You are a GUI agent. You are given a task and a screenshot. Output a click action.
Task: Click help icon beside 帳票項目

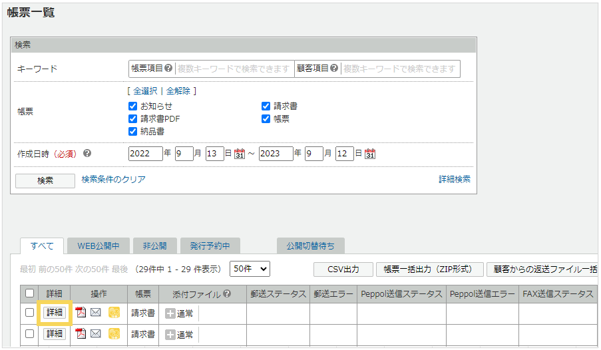168,68
